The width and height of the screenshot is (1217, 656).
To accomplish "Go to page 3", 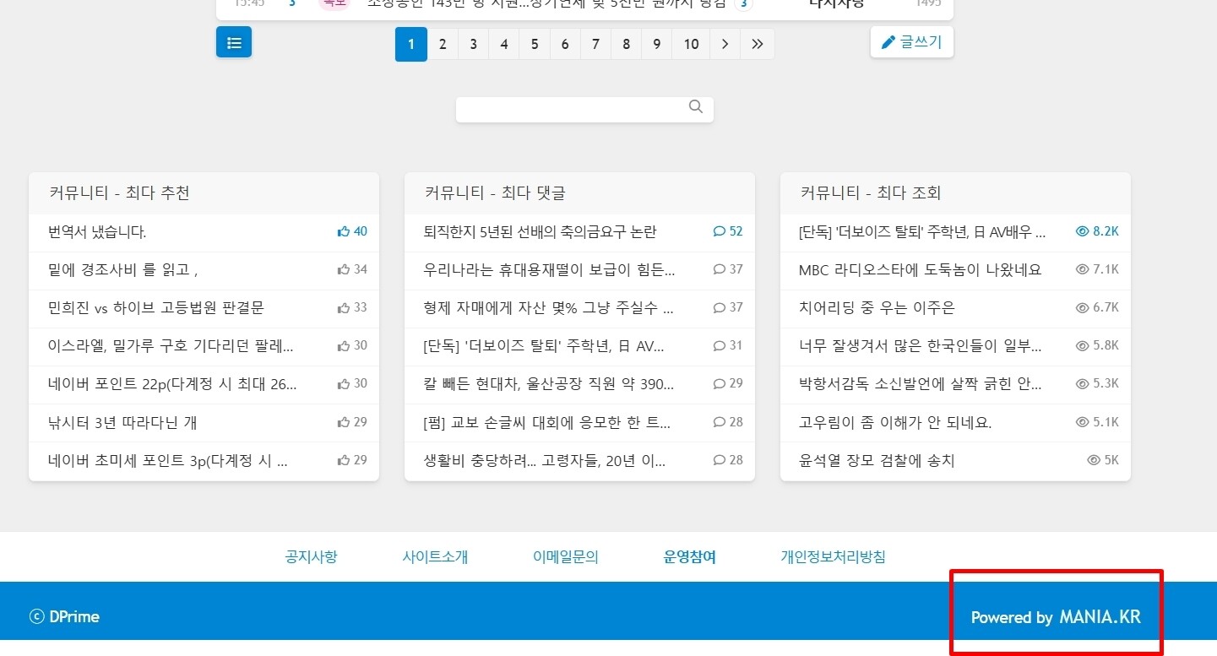I will coord(473,45).
